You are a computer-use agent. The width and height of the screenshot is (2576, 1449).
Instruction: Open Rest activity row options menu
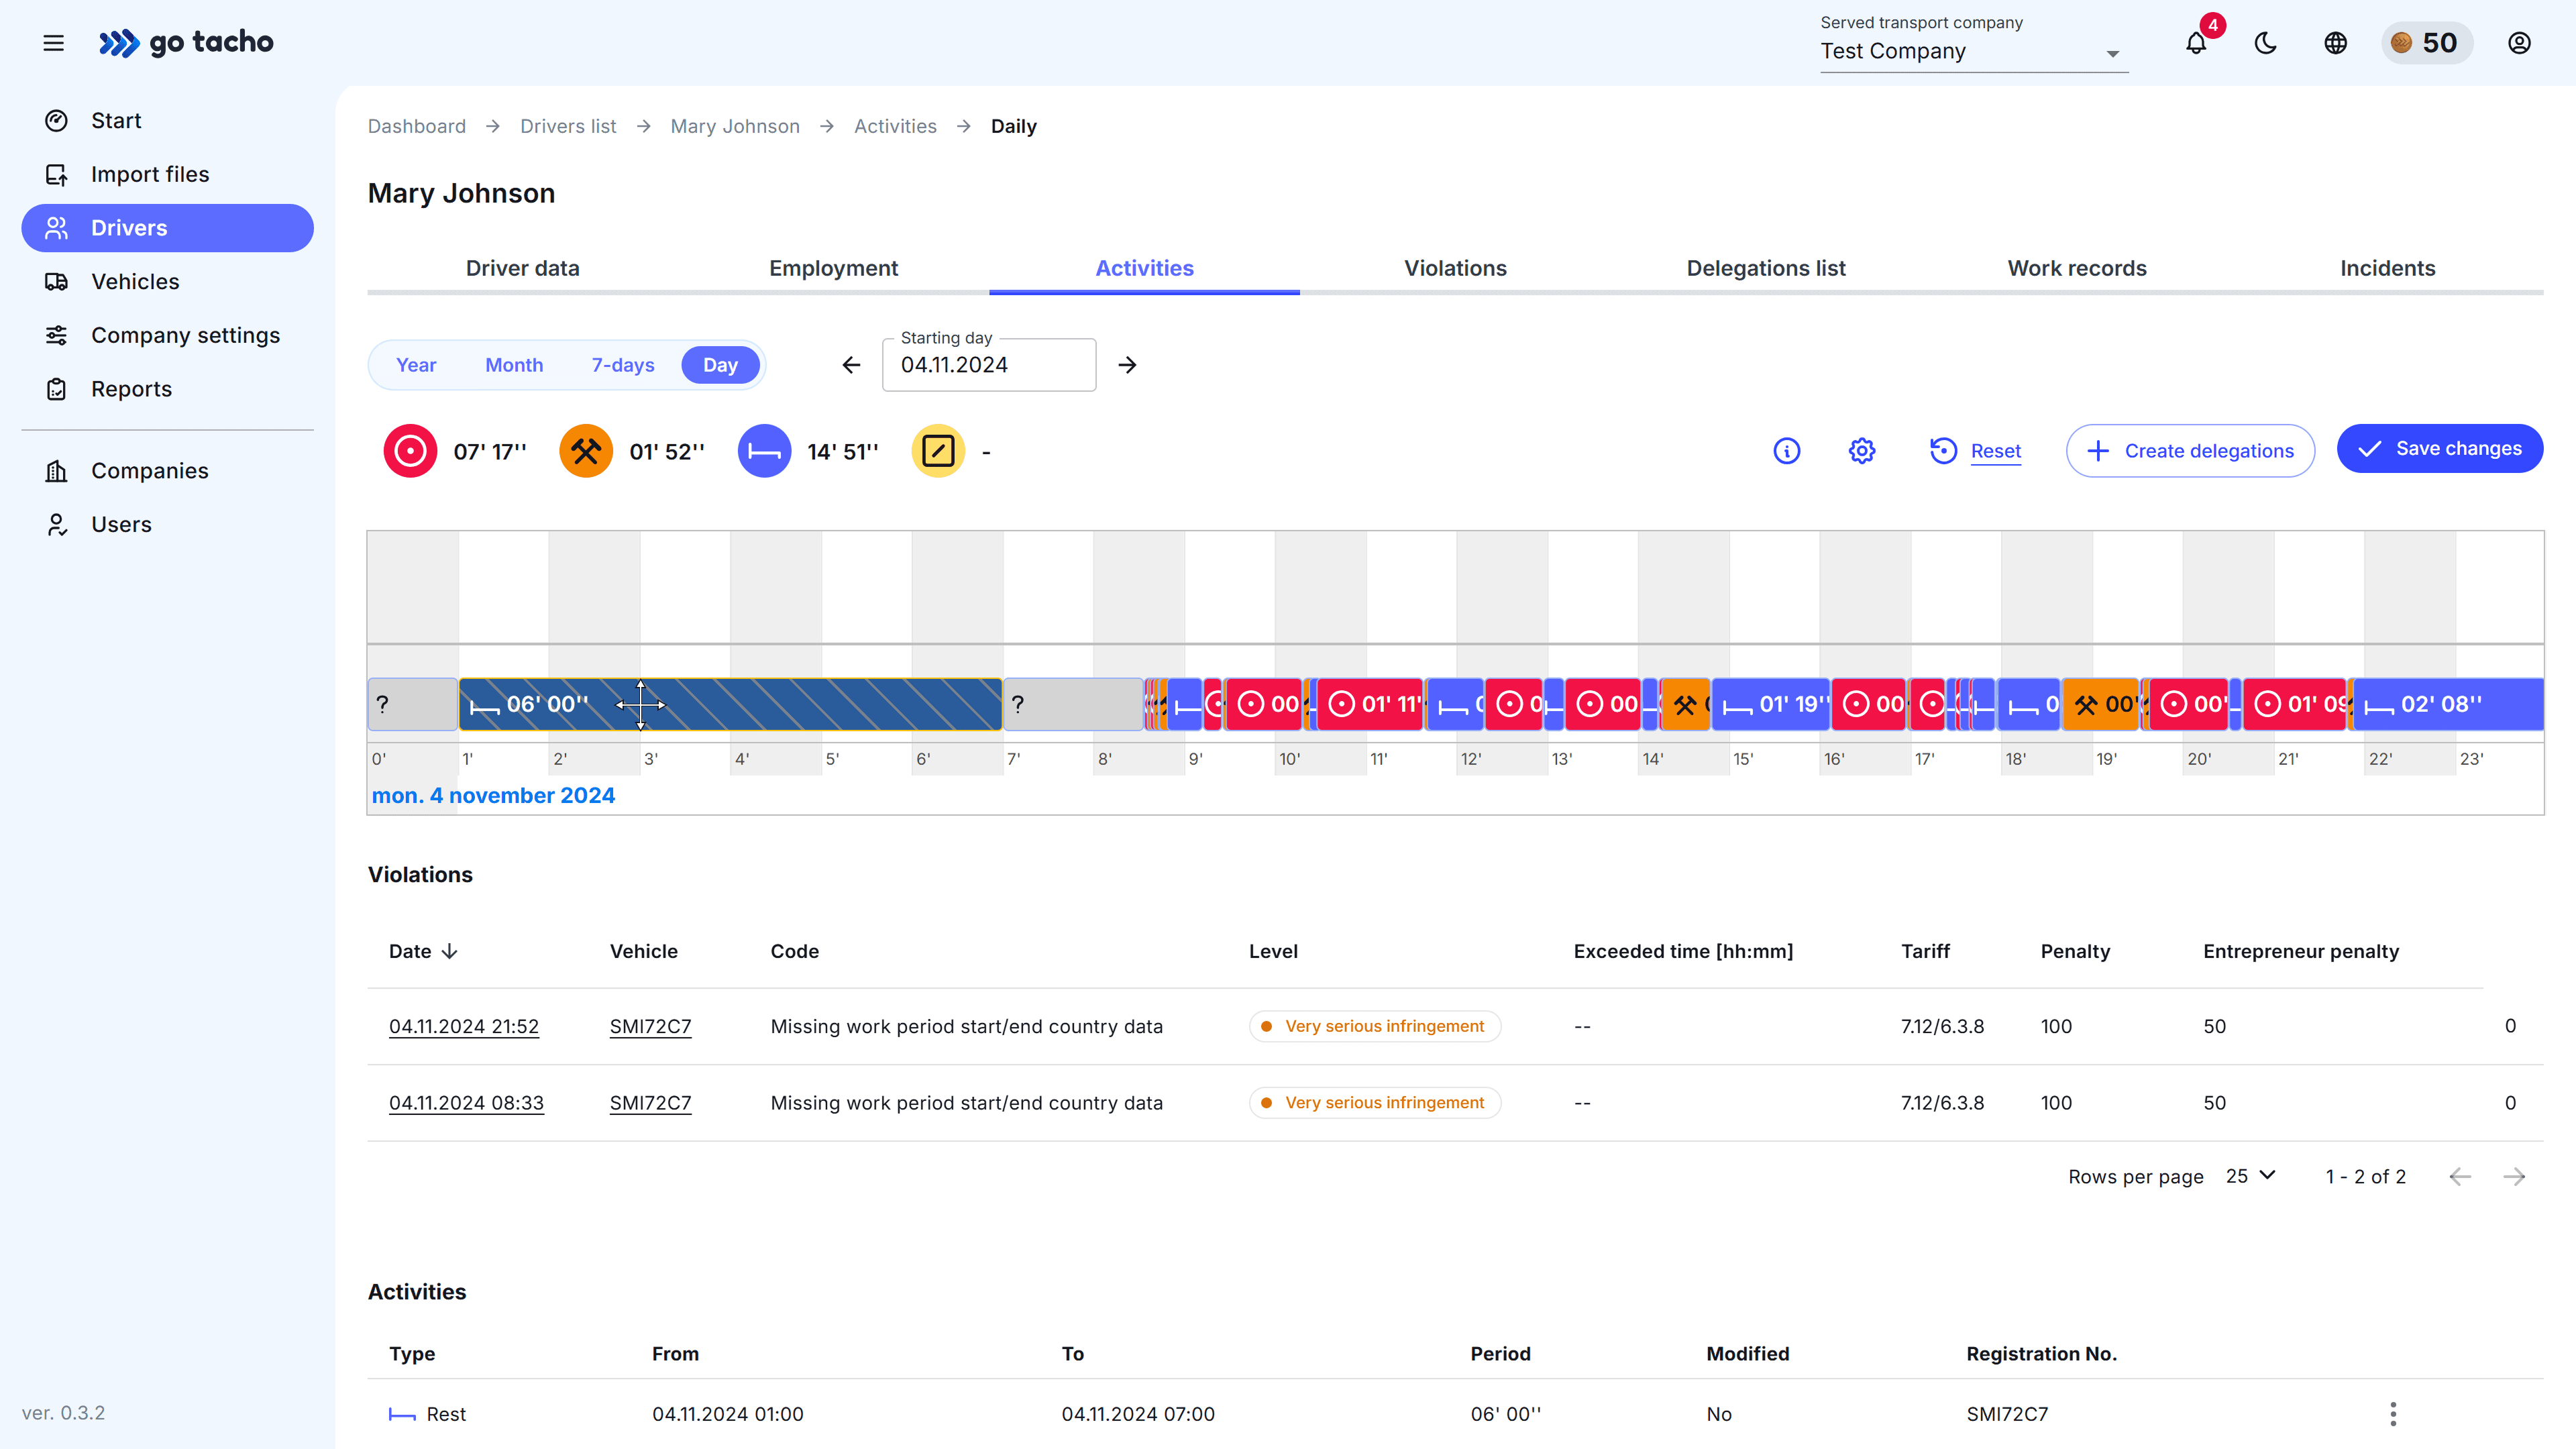pyautogui.click(x=2392, y=1413)
